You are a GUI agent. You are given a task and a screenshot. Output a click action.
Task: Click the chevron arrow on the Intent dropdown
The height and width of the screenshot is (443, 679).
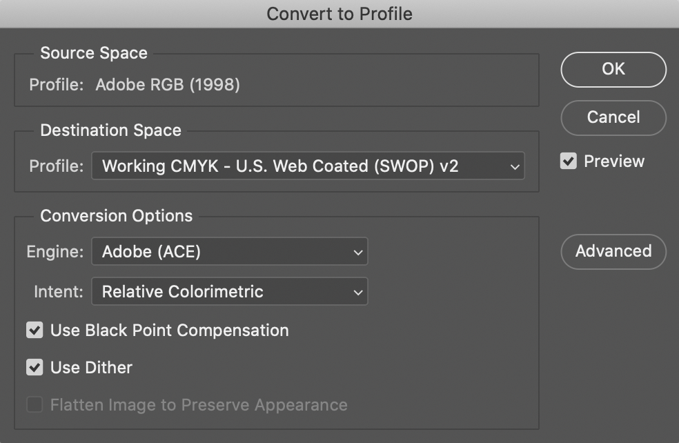[357, 293]
